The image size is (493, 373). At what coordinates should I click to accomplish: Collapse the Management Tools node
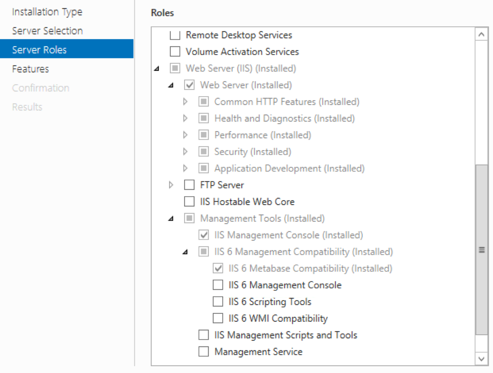click(171, 219)
